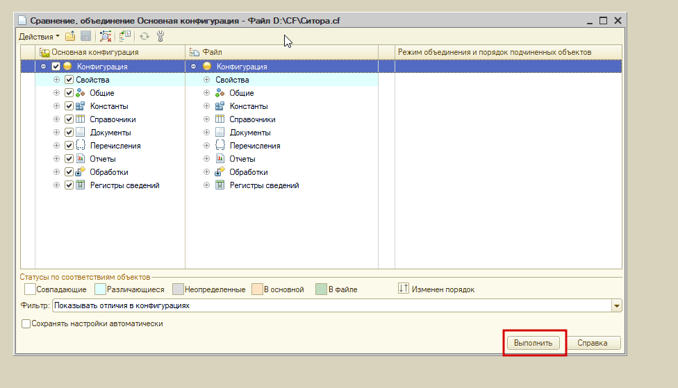Click Константы icon in main configuration column

(x=81, y=106)
